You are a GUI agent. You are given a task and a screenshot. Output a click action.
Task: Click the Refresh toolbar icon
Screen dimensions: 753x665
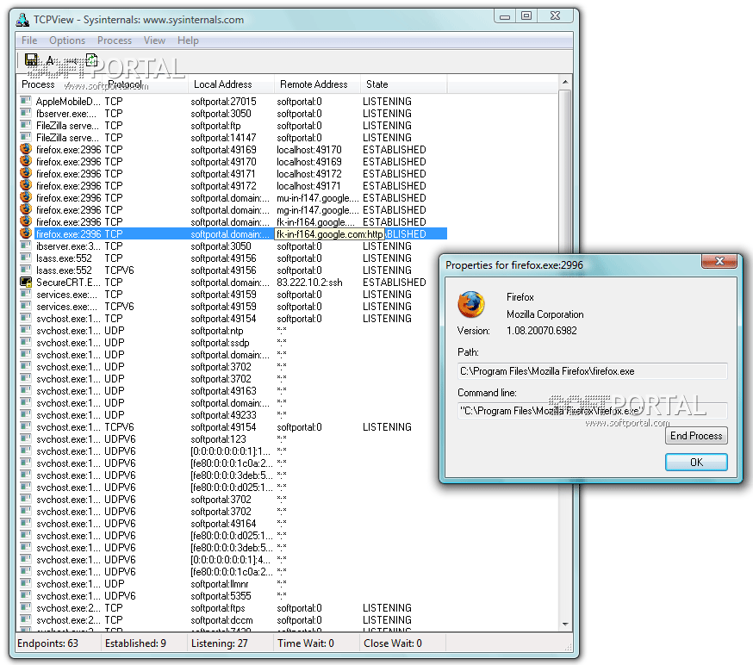[91, 60]
